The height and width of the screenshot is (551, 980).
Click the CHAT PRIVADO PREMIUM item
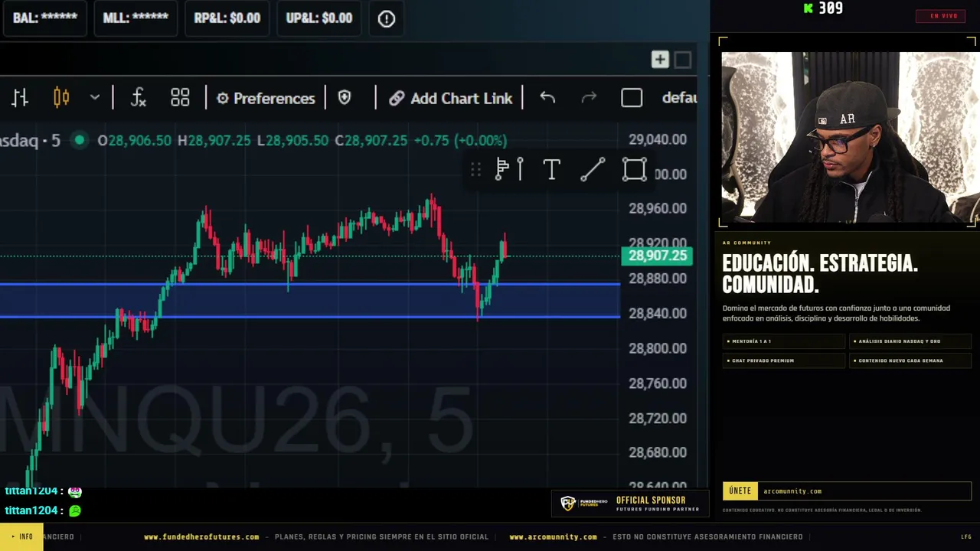784,360
